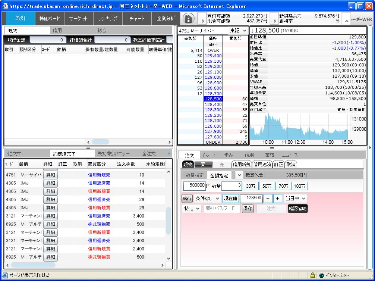This screenshot has width=375, height=281.
Task: Open the 当日中 validity period dropdown
Action: pos(296,198)
